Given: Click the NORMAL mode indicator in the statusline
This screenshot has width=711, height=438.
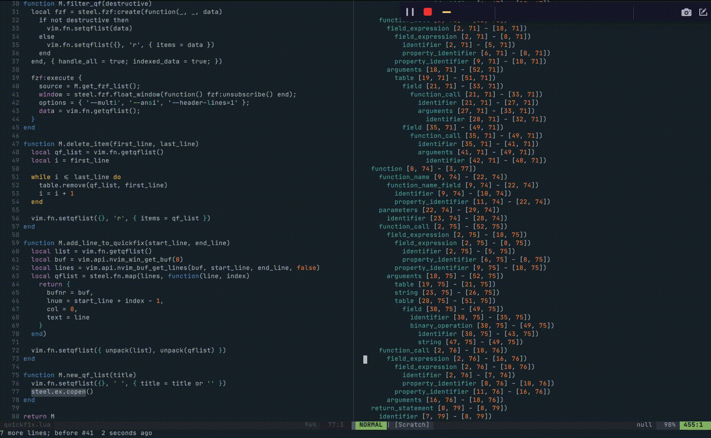Looking at the screenshot, I should (371, 425).
